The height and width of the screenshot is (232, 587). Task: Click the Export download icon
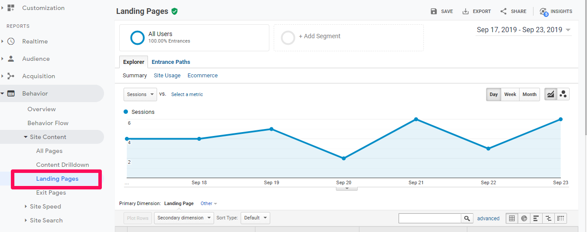point(466,11)
